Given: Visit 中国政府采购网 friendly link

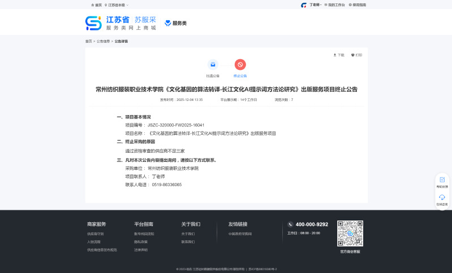Looking at the screenshot, I should (240, 234).
